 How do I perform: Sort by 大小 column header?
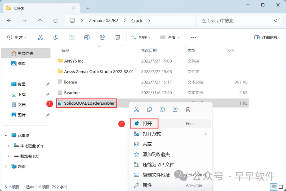tap(230, 50)
